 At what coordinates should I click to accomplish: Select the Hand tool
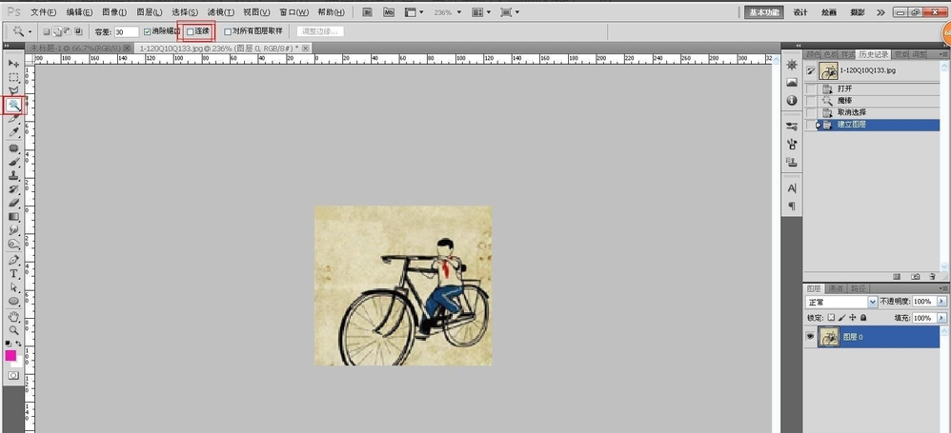click(13, 317)
